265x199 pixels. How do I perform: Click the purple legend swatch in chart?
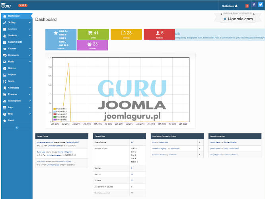[55, 119]
